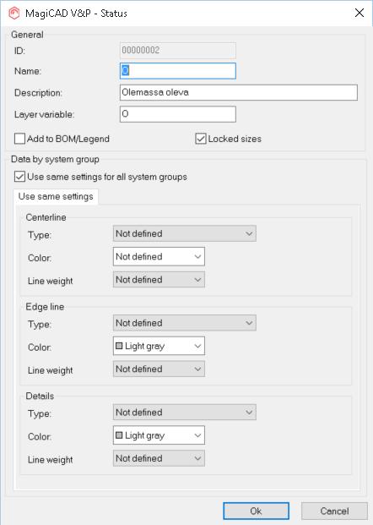This screenshot has width=373, height=525.
Task: Uncheck the Locked sizes checkbox
Action: tap(201, 139)
